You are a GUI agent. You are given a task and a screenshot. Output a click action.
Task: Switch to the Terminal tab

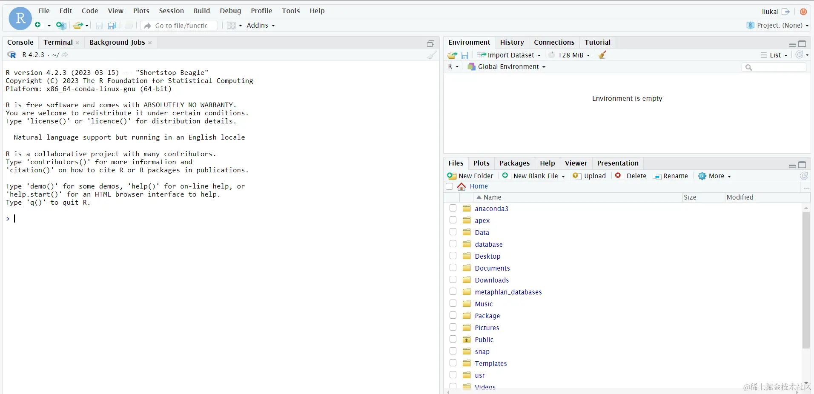pyautogui.click(x=58, y=43)
